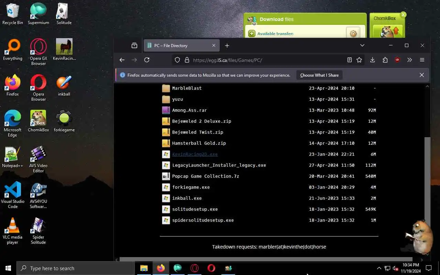Download spidersolitudesetup.exe file
Viewport: 440px width, 275px height.
[x=203, y=220]
